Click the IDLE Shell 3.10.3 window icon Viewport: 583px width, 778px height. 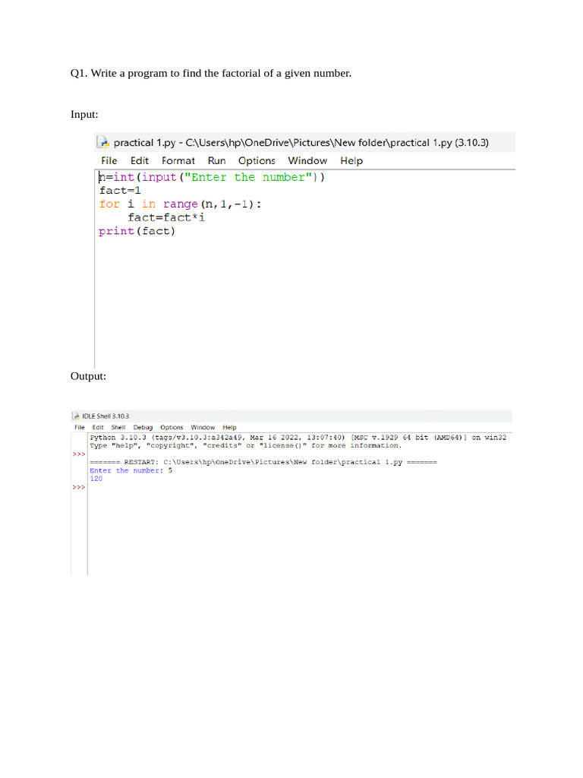pyautogui.click(x=77, y=416)
